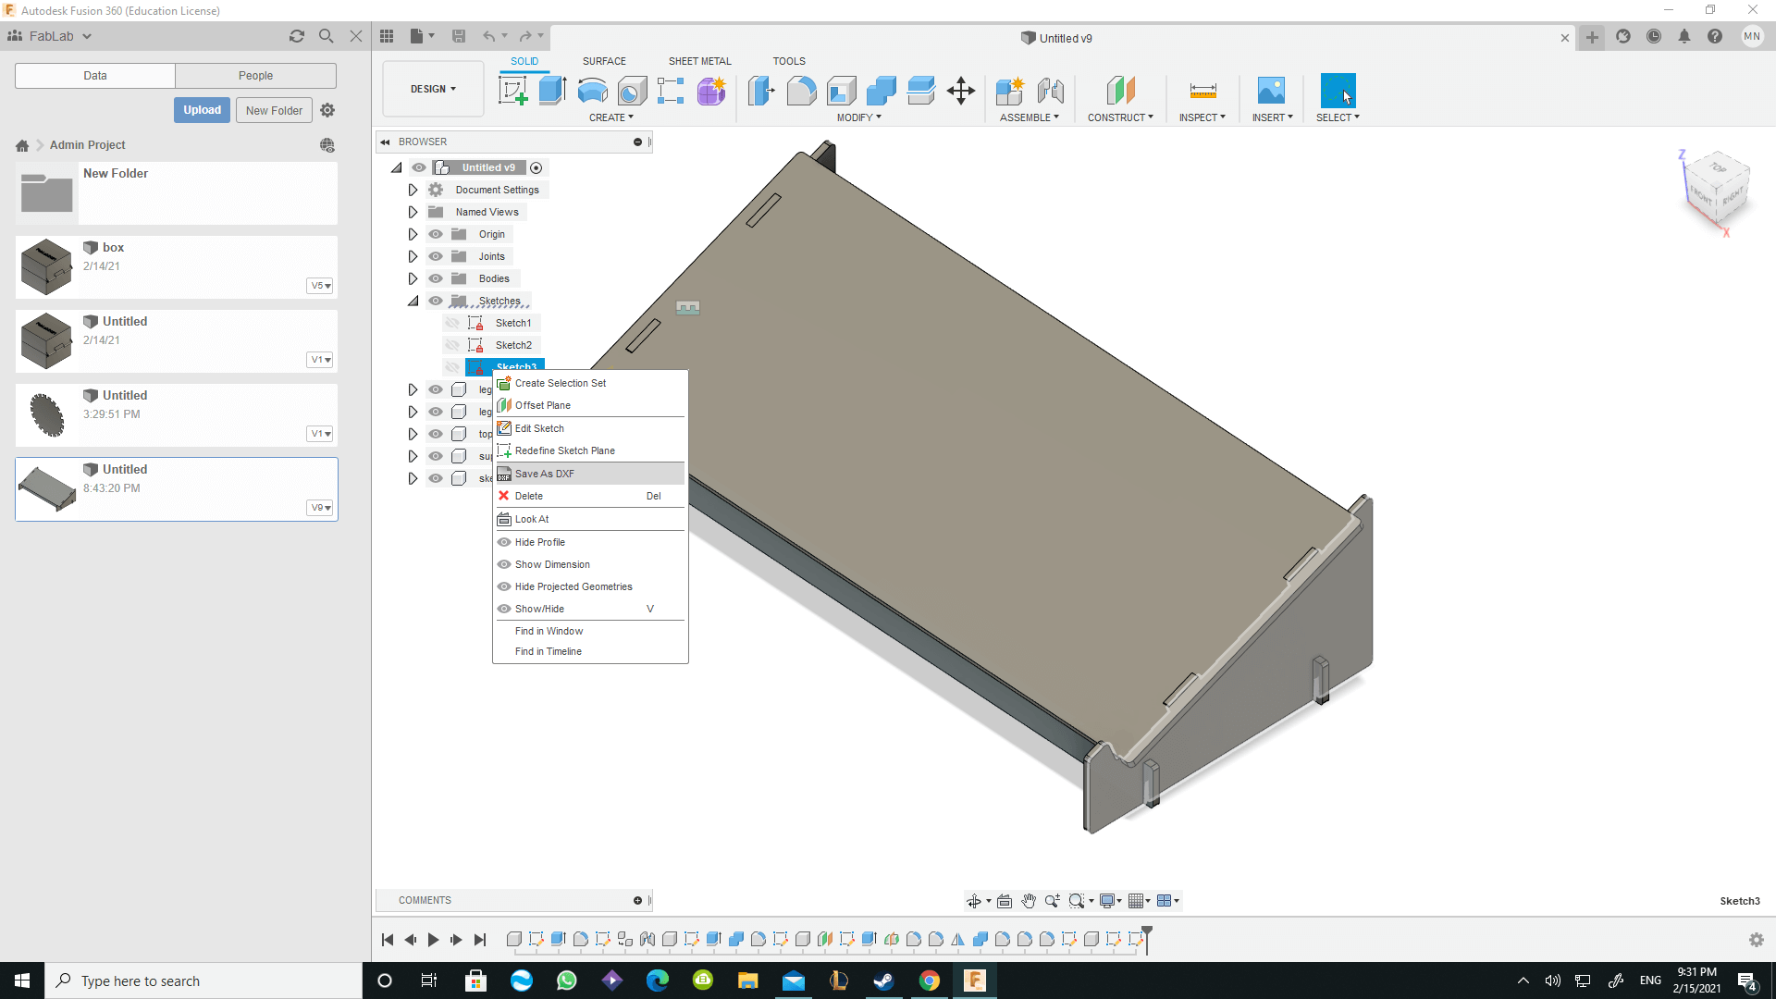Choose Edit Sketch from context menu
1776x999 pixels.
[590, 428]
